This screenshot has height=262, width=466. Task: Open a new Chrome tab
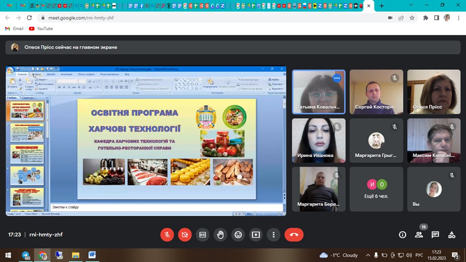point(382,6)
